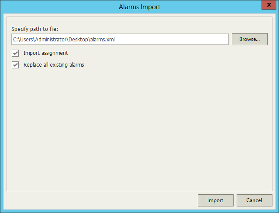Uncheck the Import assignment checkbox

pos(15,53)
